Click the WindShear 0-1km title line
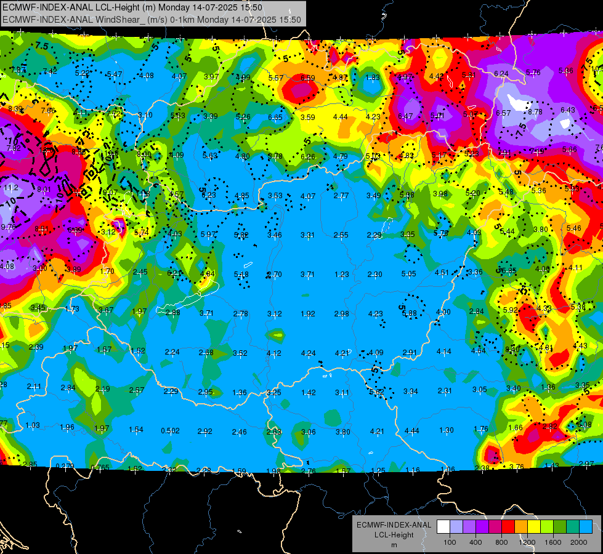Viewport: 603px width, 554px height. tap(152, 20)
